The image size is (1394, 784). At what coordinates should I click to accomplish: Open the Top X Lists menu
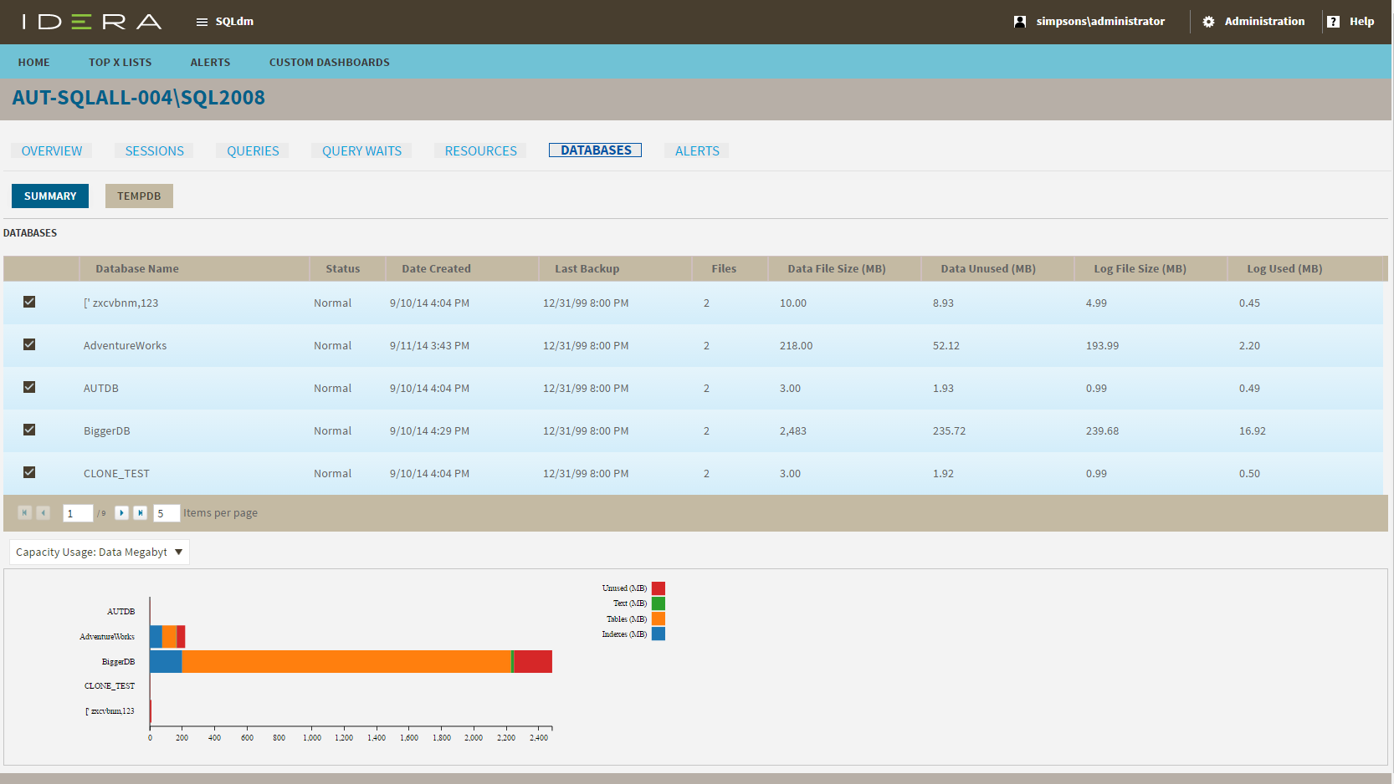click(x=120, y=63)
